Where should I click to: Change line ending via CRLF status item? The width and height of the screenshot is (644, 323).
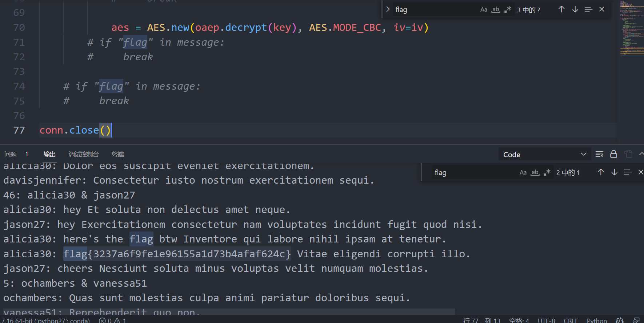click(x=571, y=320)
